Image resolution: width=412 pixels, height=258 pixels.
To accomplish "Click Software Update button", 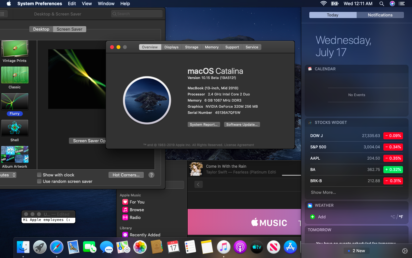I will (242, 124).
